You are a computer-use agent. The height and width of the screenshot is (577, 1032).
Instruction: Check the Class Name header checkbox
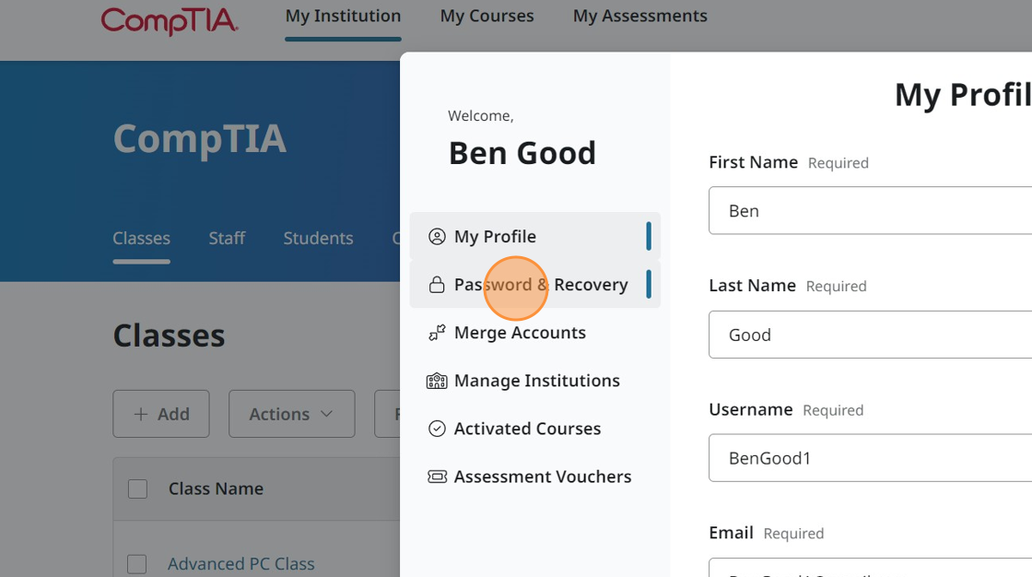137,489
